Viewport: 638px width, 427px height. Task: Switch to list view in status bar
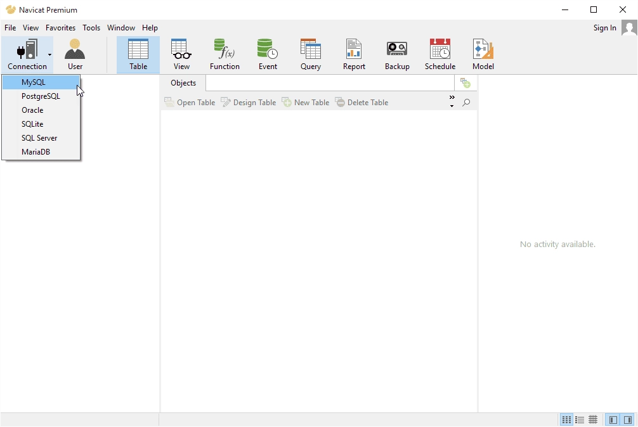coord(580,419)
